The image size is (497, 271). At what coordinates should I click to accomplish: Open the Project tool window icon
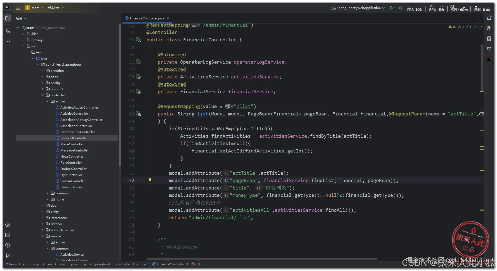click(8, 18)
